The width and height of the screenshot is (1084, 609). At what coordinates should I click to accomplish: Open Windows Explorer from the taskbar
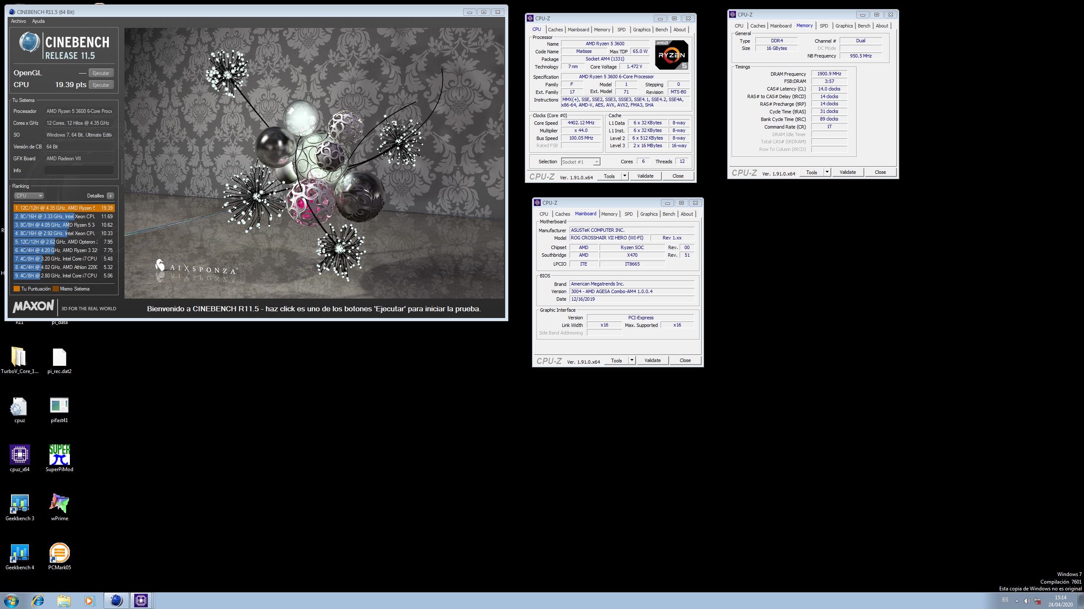[64, 601]
